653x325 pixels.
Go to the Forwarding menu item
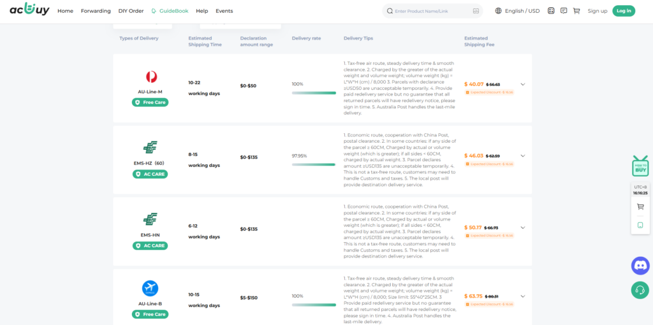point(96,11)
